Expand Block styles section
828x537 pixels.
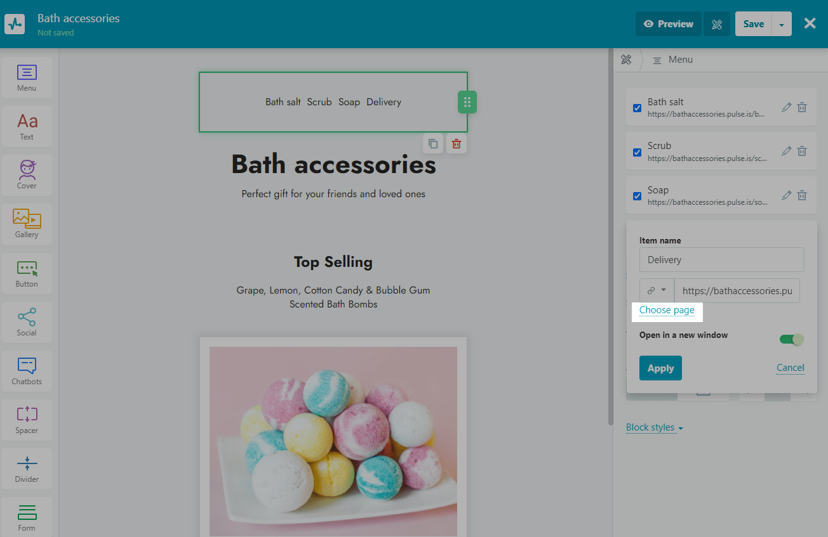[654, 427]
